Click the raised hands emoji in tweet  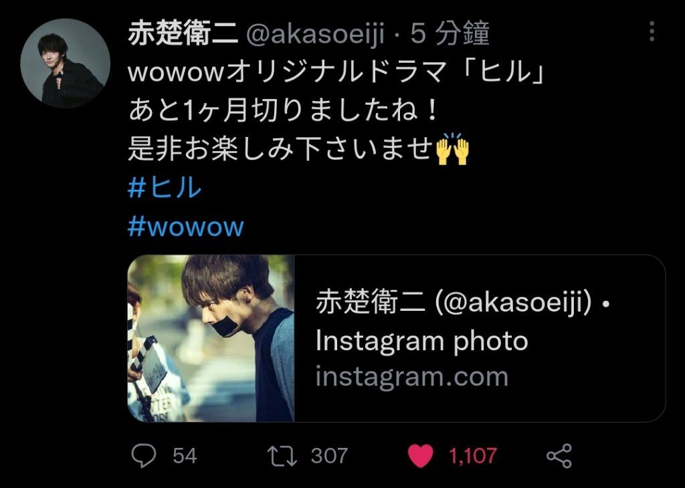[453, 149]
